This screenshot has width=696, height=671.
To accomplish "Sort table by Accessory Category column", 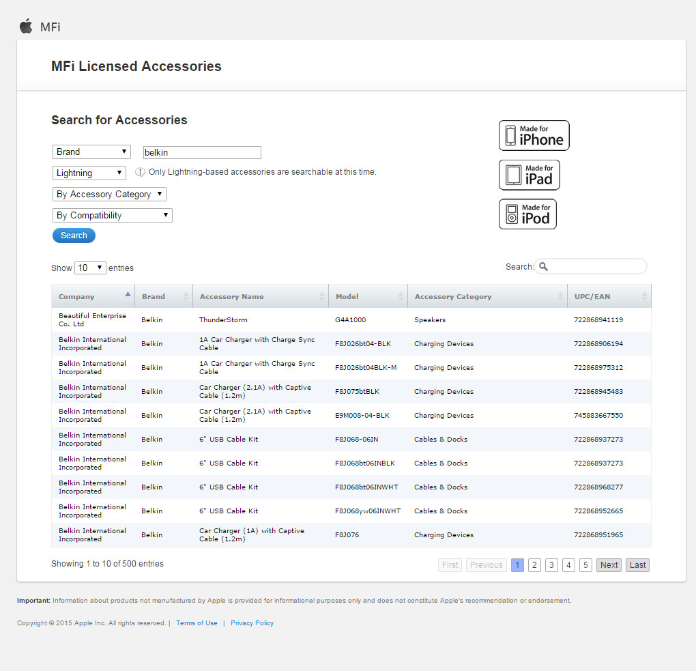I will [x=487, y=296].
